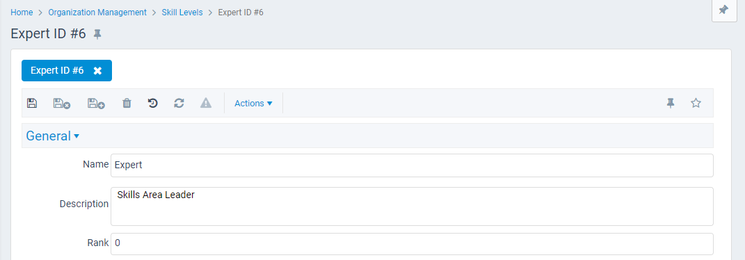The image size is (745, 260).
Task: Click the pin button at top right corner
Action: point(723,10)
